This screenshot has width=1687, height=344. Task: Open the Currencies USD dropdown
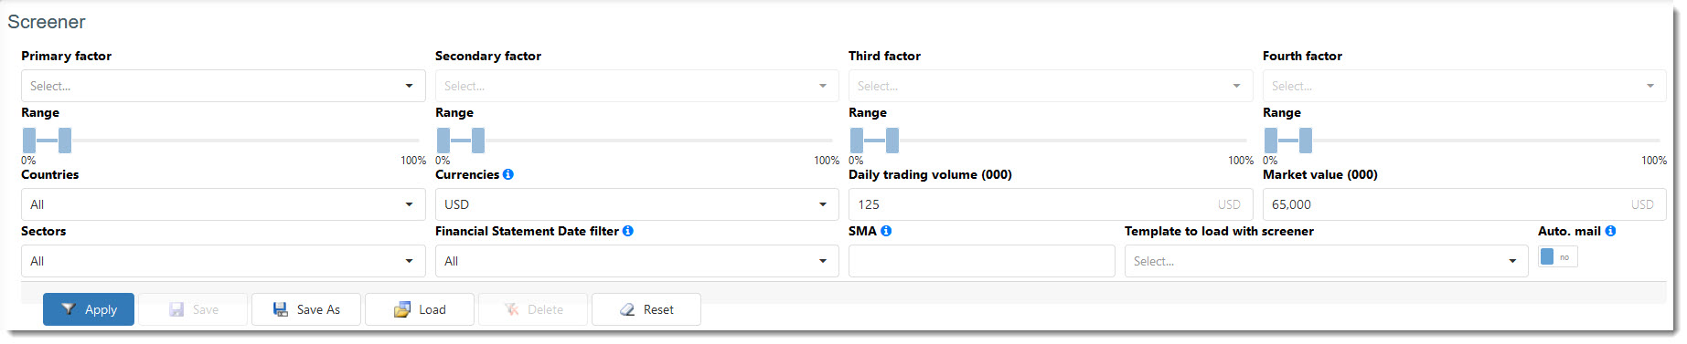coord(636,204)
